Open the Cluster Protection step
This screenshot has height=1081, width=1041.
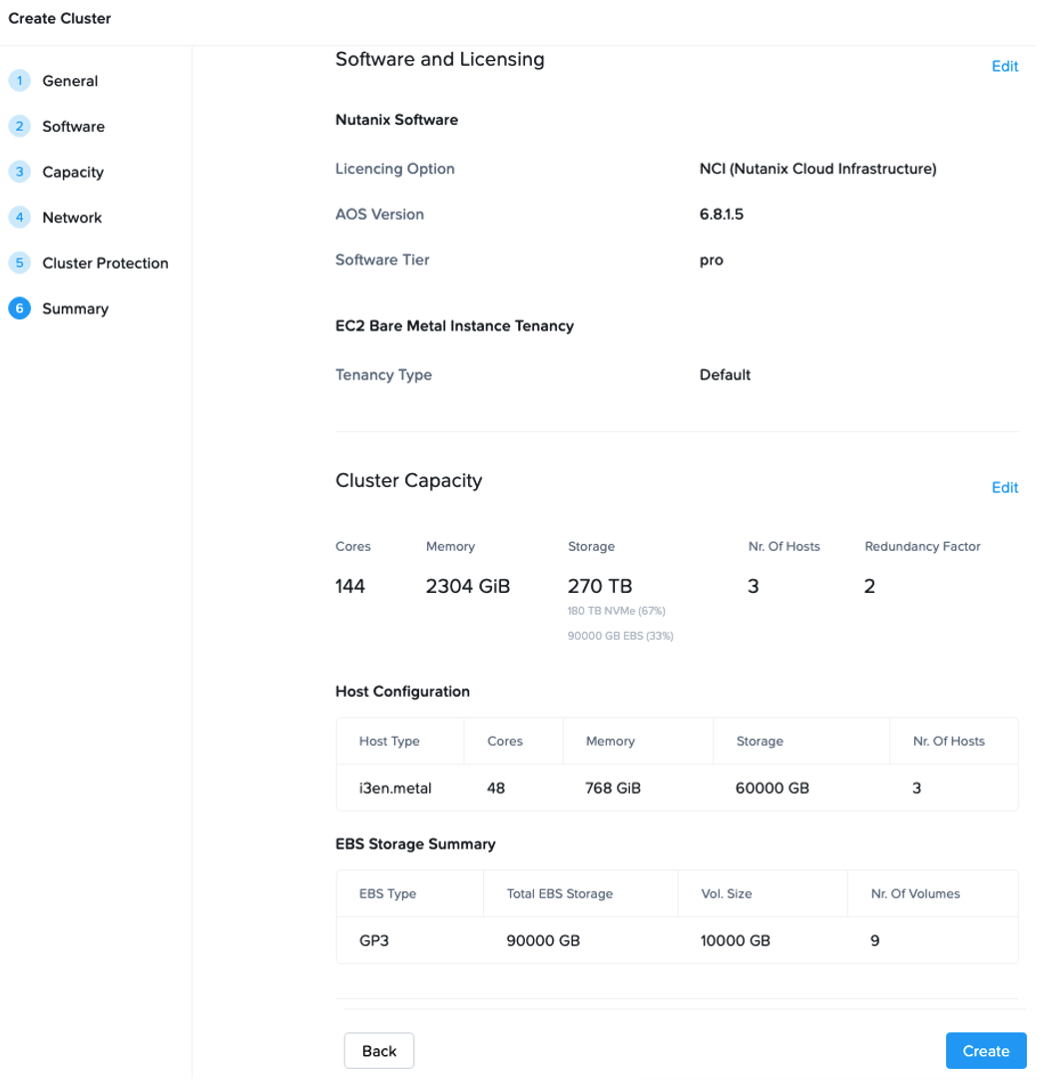(105, 263)
